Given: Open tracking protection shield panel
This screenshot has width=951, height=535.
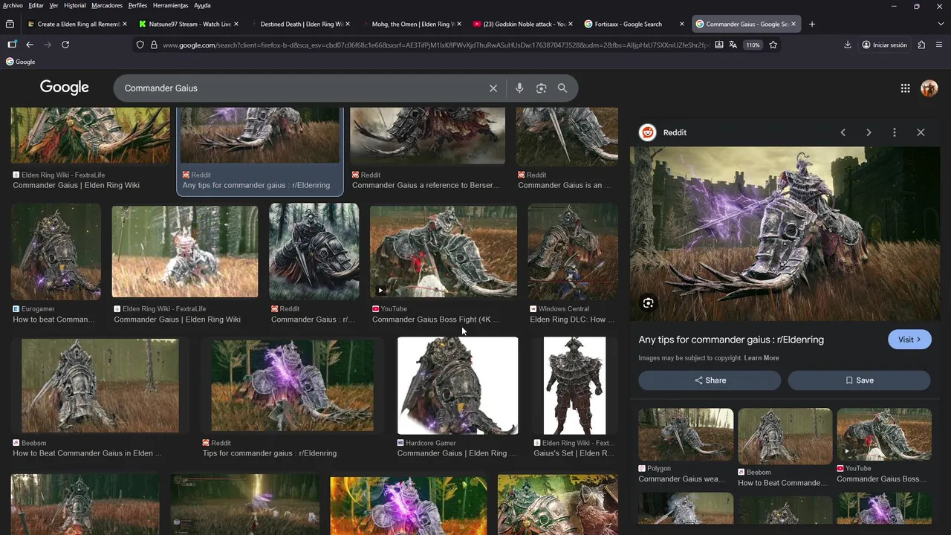Looking at the screenshot, I should 140,45.
